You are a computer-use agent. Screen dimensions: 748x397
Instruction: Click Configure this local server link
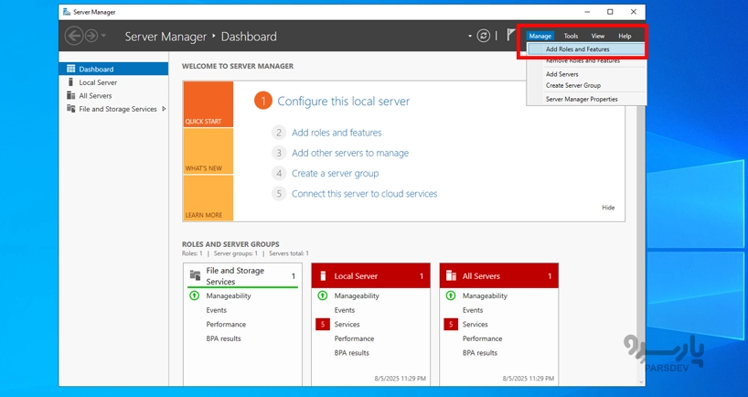(x=344, y=102)
